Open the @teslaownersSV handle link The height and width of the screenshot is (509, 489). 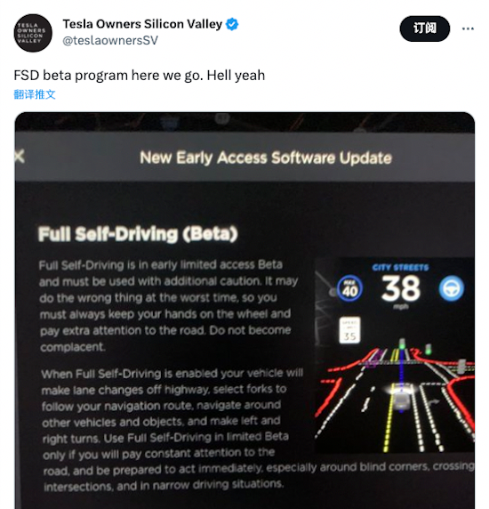110,41
